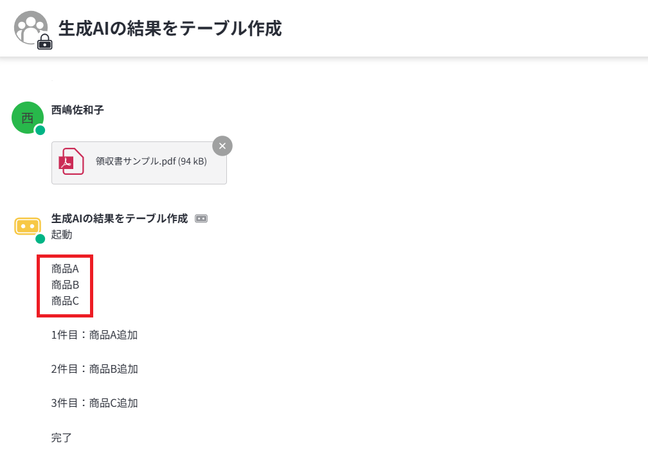Image resolution: width=648 pixels, height=464 pixels.
Task: Click the sender name 西嶋佐和子
Action: click(x=78, y=110)
